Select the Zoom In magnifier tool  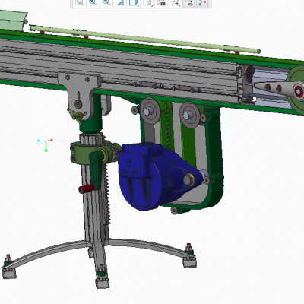coord(93,2)
